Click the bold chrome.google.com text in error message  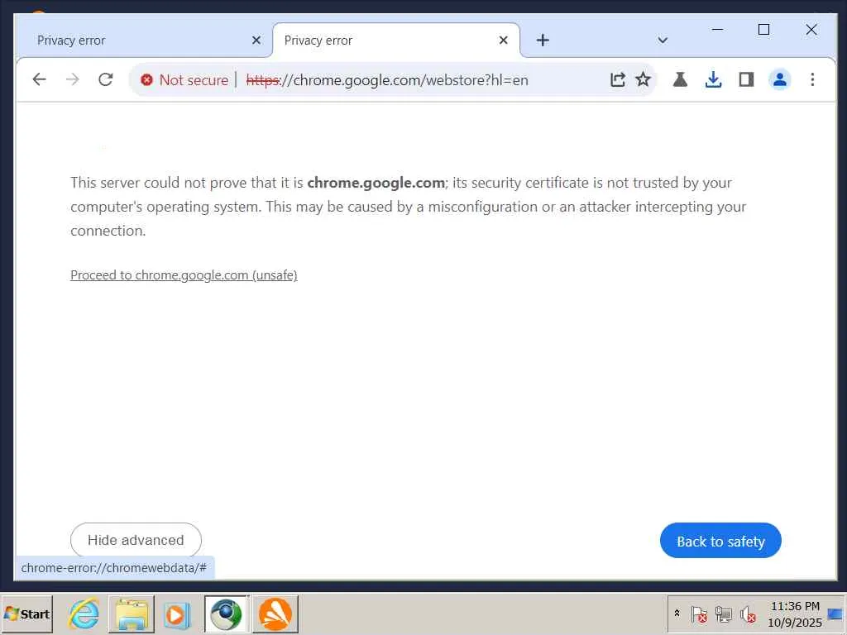376,183
